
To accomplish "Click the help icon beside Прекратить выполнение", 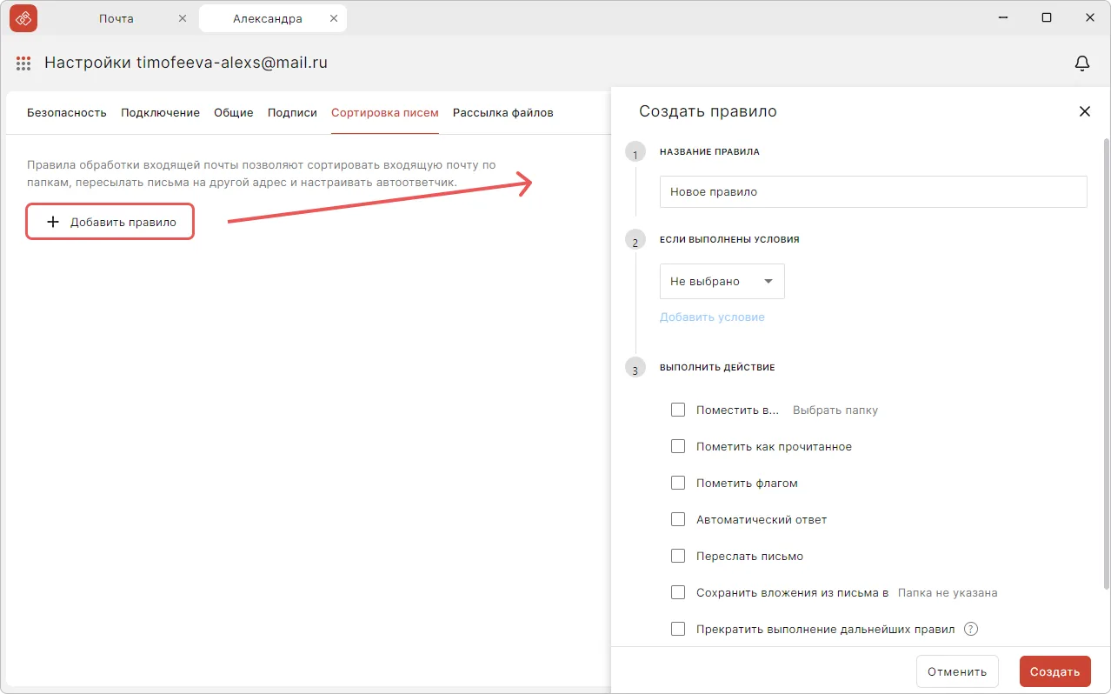I will click(971, 629).
